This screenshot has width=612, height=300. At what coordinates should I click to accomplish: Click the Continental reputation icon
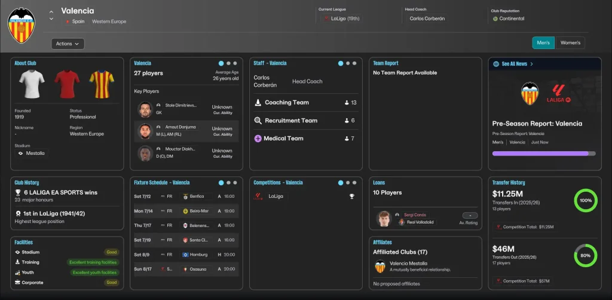click(x=495, y=19)
